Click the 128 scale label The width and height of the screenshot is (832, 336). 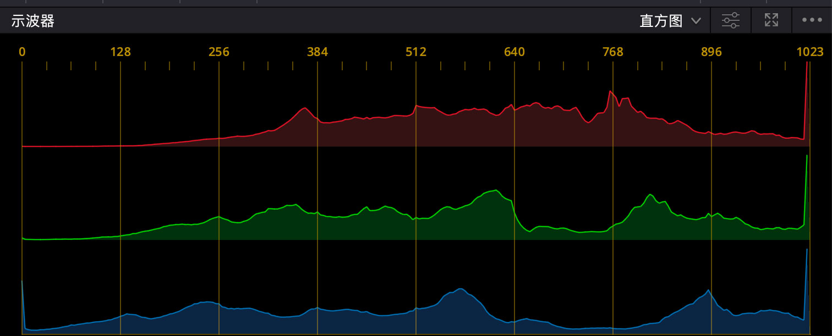[x=121, y=52]
